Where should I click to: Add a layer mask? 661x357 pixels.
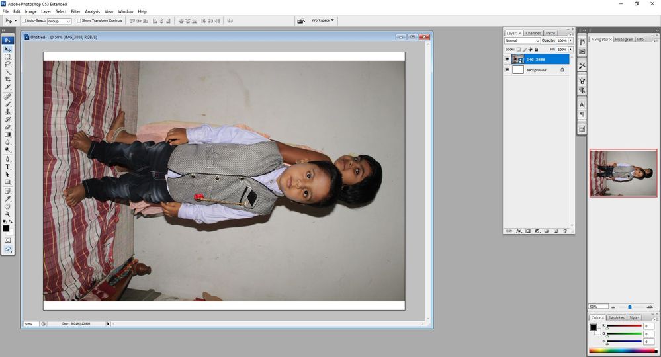[528, 231]
